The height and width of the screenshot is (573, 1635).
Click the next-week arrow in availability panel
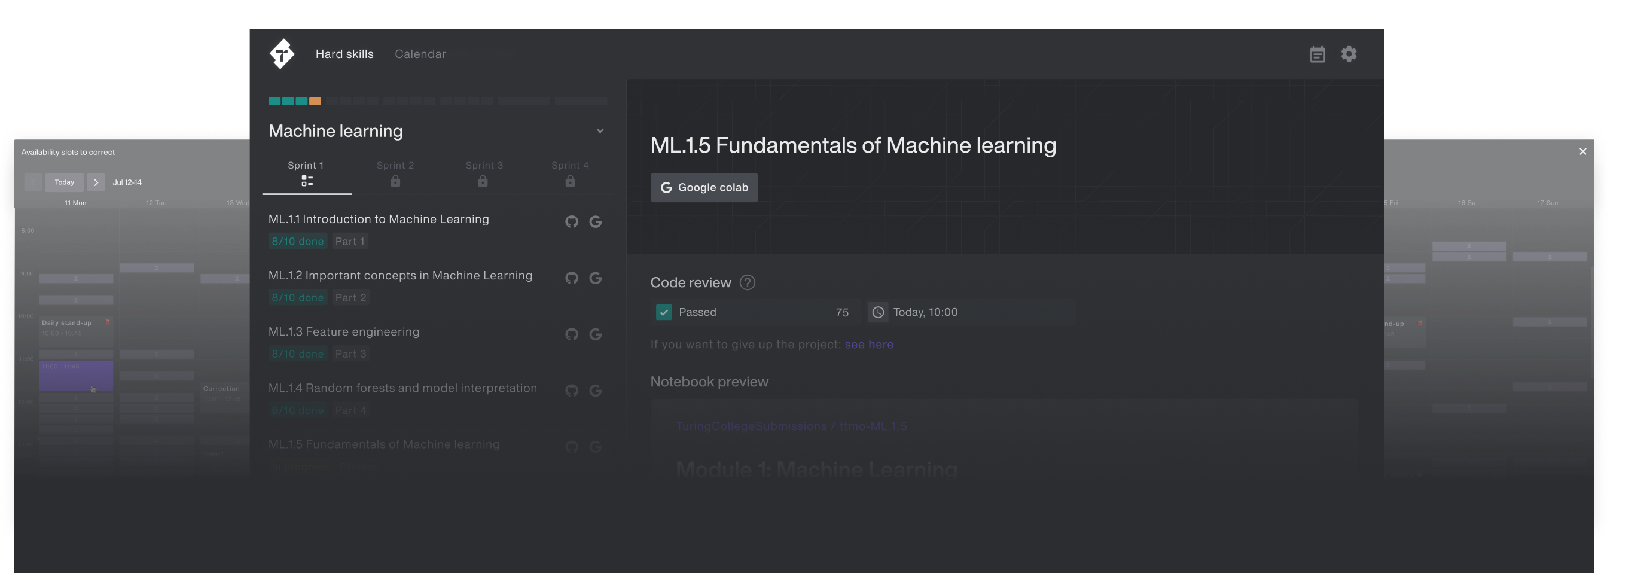click(x=96, y=182)
